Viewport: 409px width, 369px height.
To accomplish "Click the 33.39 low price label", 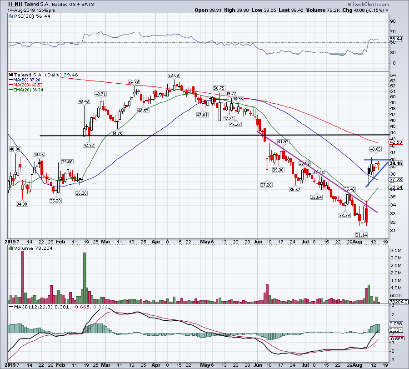I will (344, 216).
